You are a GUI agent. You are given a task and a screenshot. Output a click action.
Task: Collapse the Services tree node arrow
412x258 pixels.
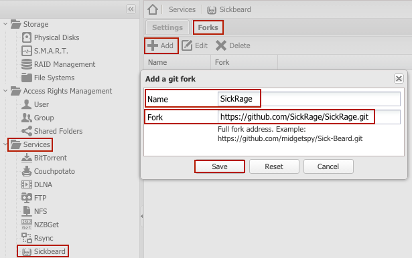(x=5, y=144)
